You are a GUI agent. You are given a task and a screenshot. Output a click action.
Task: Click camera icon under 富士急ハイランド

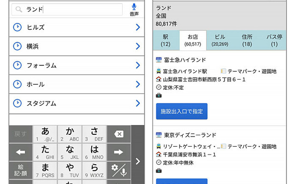tap(159, 95)
